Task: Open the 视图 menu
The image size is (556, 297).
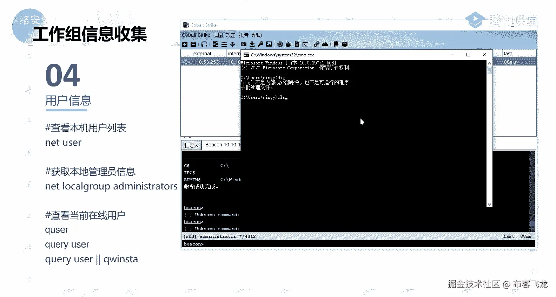Action: tap(218, 35)
